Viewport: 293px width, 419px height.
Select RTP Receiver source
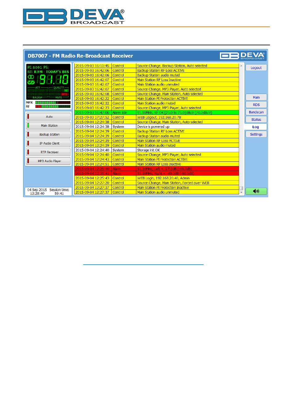coord(48,152)
